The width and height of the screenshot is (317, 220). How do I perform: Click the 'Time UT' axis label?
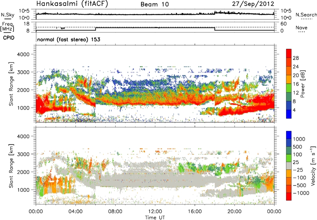click(x=155, y=218)
